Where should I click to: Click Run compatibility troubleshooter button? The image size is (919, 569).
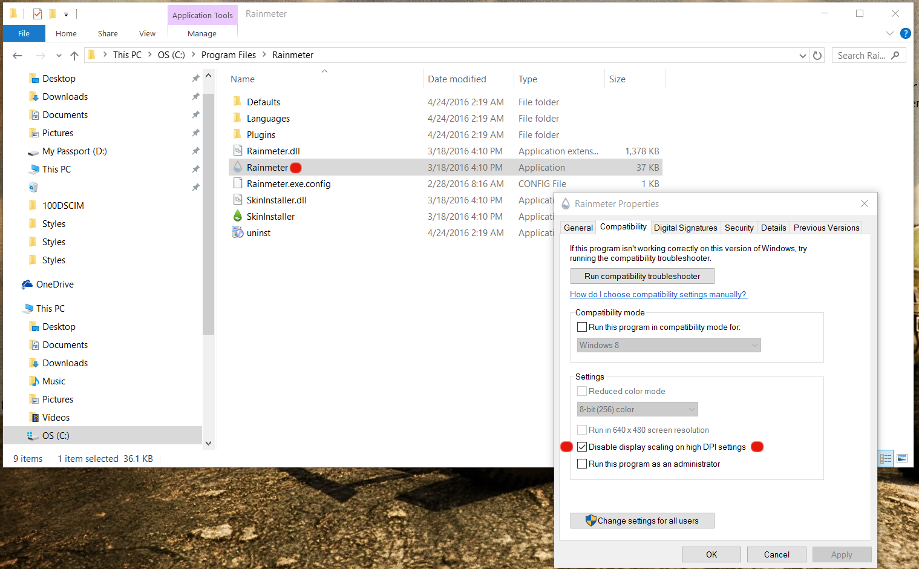click(x=642, y=276)
